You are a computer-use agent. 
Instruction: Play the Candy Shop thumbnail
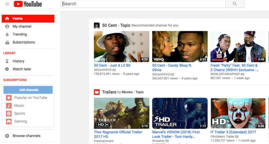coord(180,47)
